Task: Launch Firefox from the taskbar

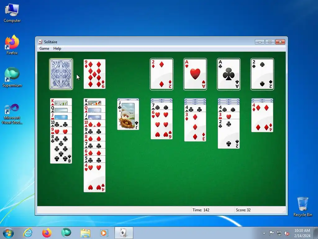Action: (47, 233)
